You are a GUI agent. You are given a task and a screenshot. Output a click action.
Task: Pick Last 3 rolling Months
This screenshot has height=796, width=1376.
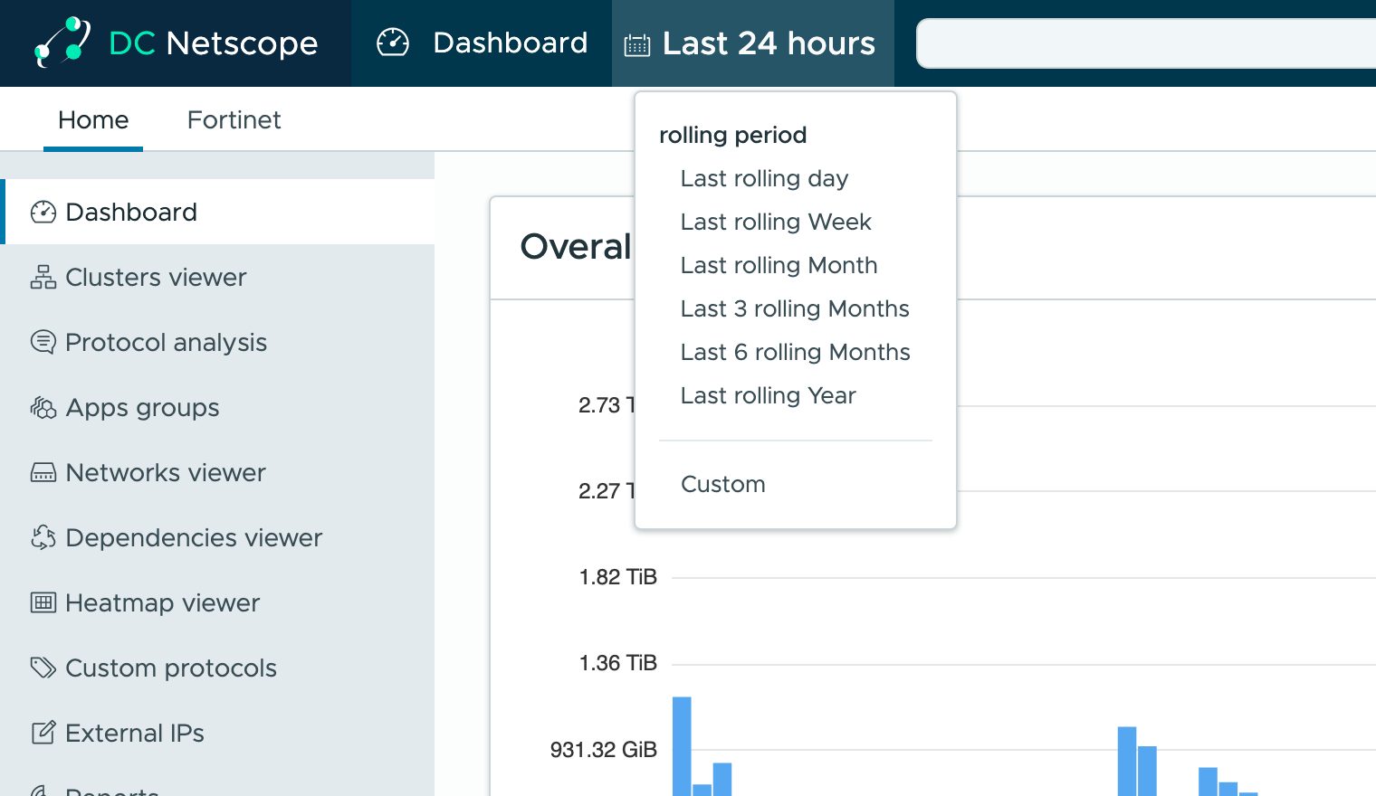click(795, 308)
